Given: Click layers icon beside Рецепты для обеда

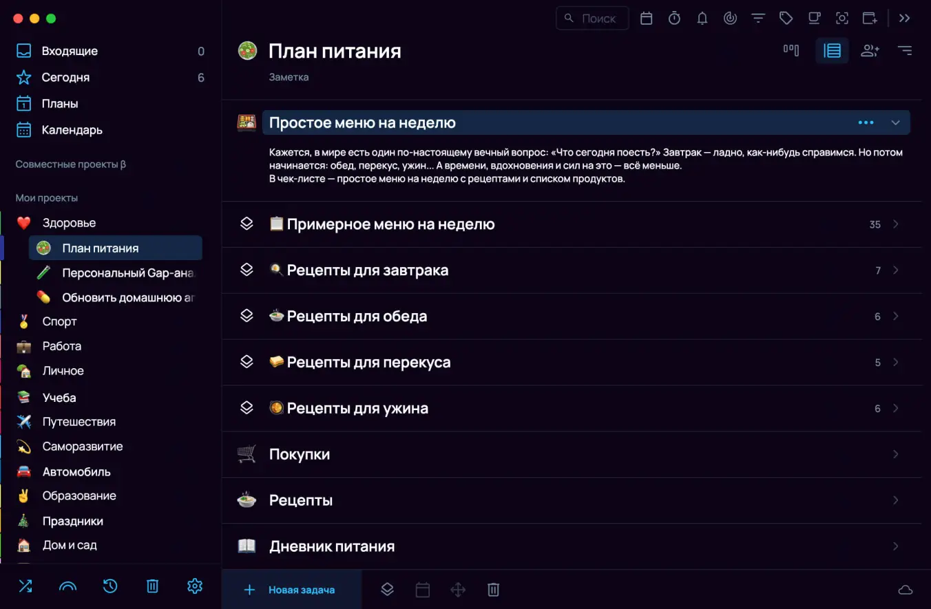Looking at the screenshot, I should 247,317.
